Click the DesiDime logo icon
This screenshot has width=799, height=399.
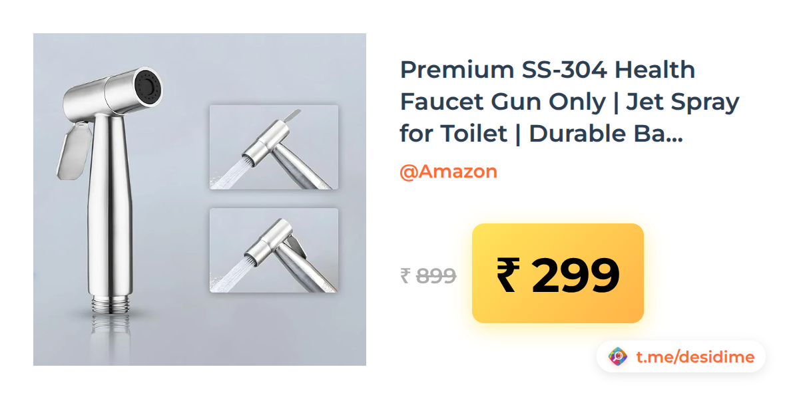(619, 357)
